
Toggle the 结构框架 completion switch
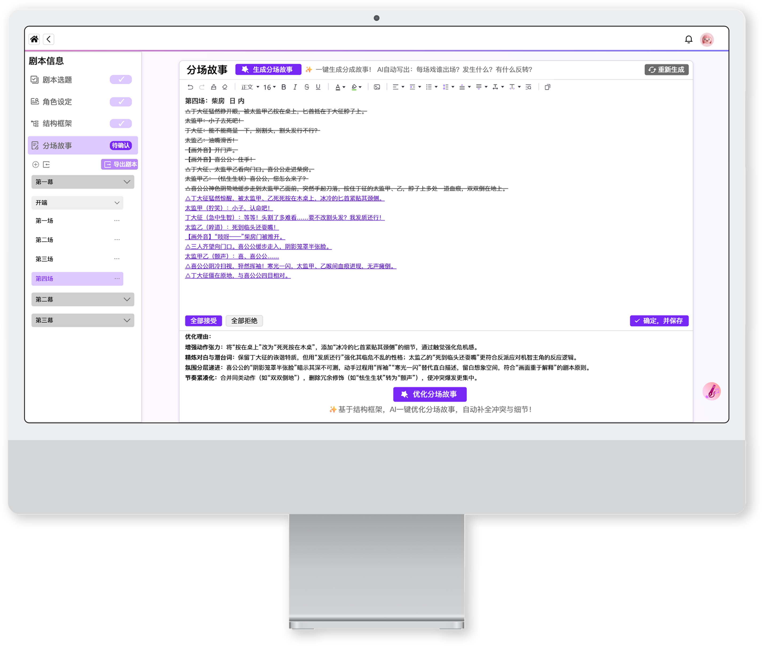(121, 124)
